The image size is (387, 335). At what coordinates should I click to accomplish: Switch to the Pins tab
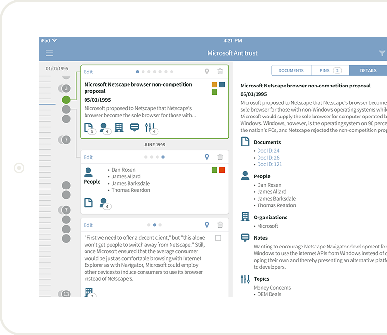pos(330,71)
